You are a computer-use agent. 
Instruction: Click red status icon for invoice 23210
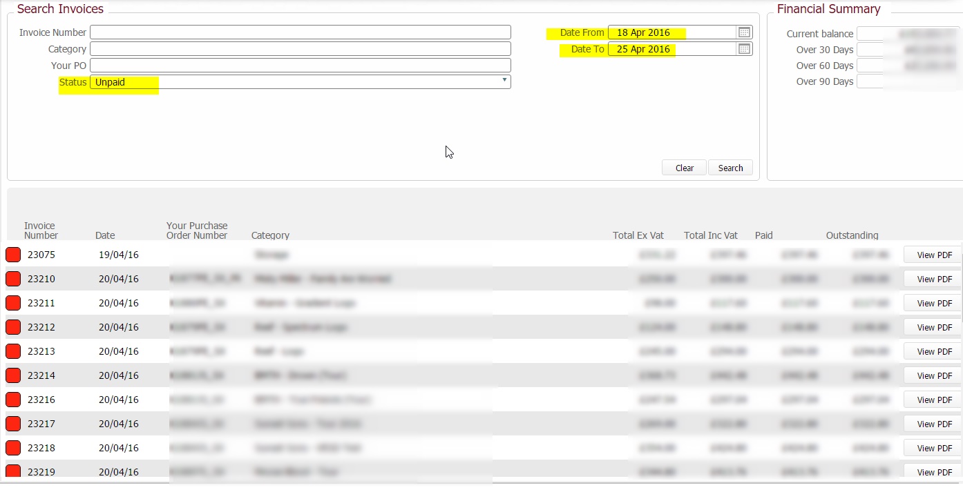point(13,279)
